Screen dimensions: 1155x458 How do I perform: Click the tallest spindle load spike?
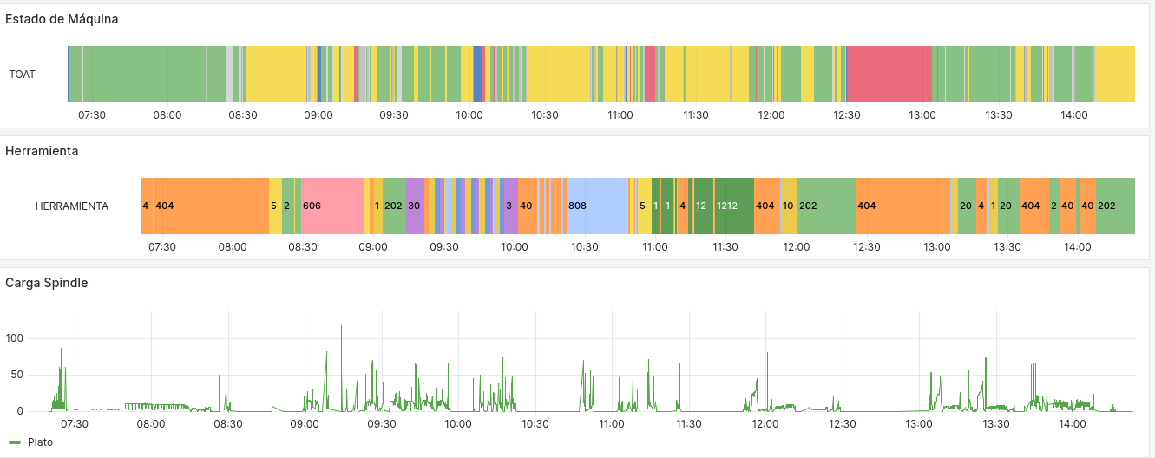coord(341,328)
